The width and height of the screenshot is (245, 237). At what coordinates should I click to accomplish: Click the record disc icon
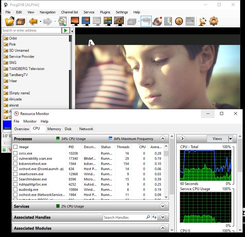click(157, 21)
